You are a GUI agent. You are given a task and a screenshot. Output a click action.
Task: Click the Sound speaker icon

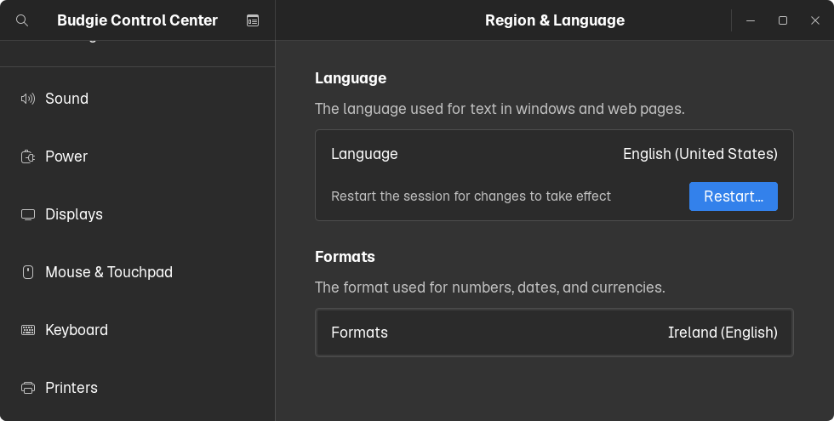coord(28,99)
